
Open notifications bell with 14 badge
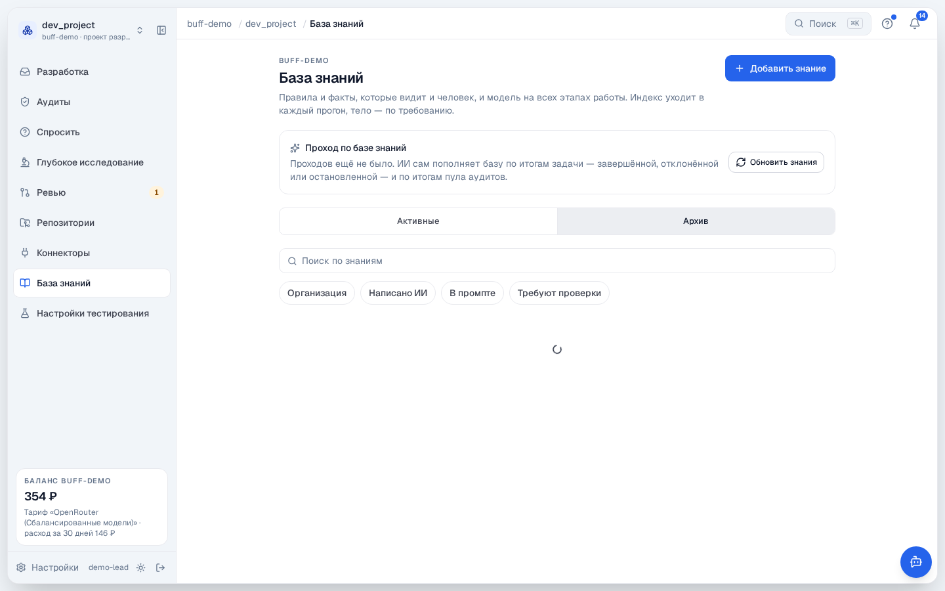[x=915, y=24]
